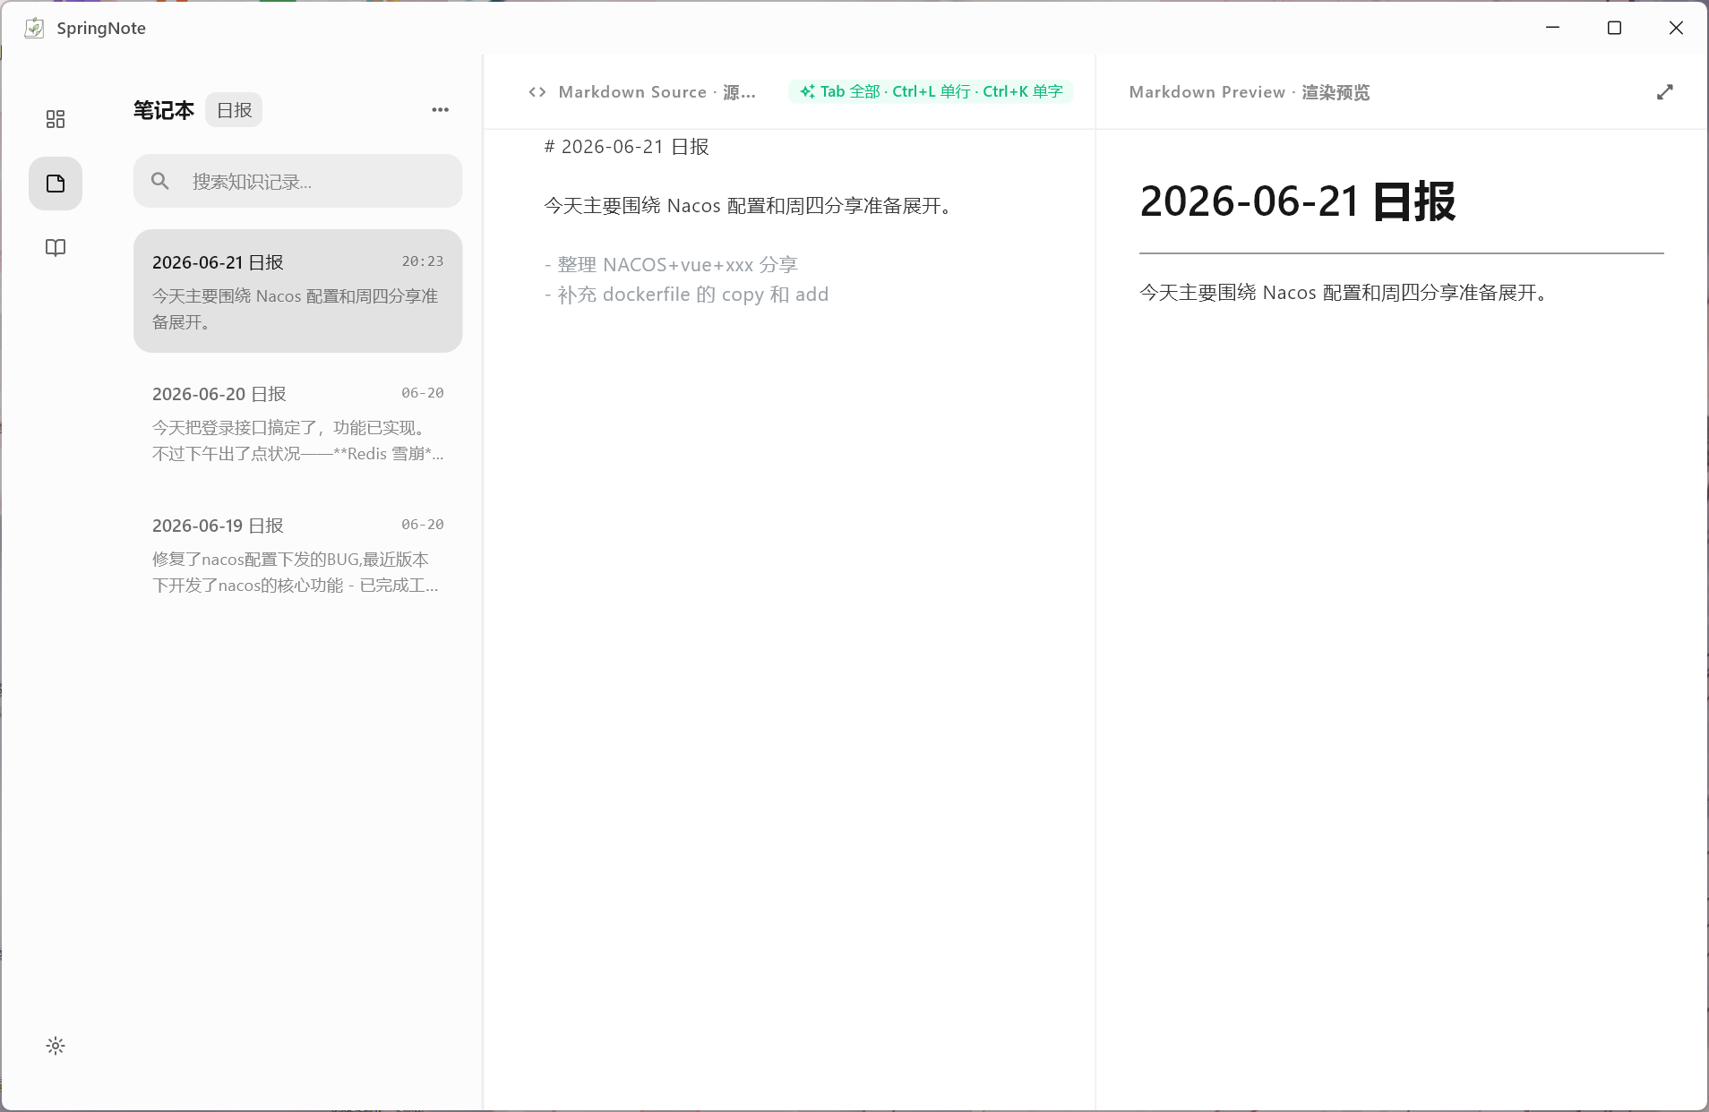
Task: Click the 日报 notebook tag
Action: [x=234, y=110]
